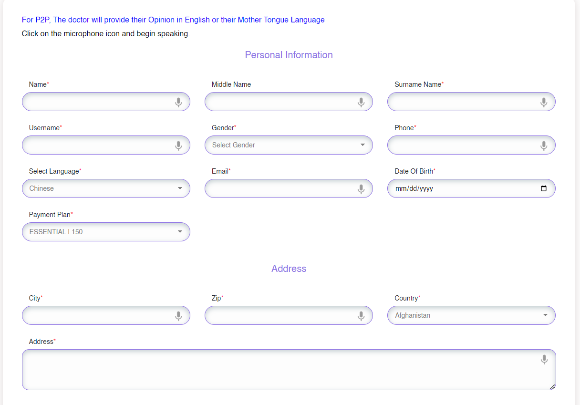Image resolution: width=580 pixels, height=405 pixels.
Task: Start voice input for Username field
Action: pos(178,145)
